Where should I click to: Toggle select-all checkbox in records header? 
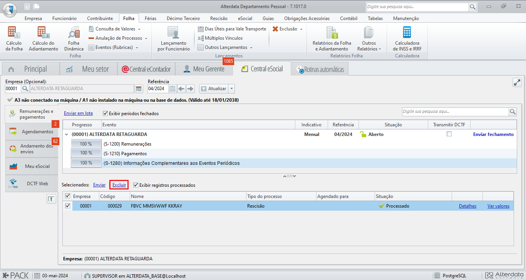click(x=68, y=196)
